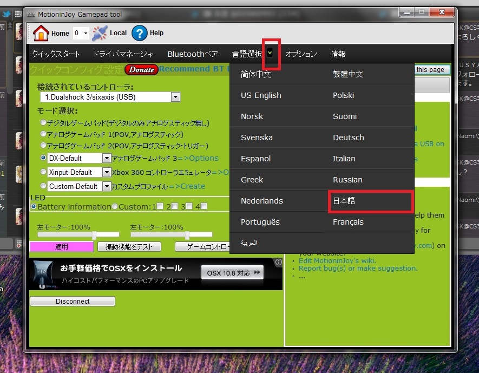
Task: Click the pink 適用 apply button
Action: click(61, 246)
